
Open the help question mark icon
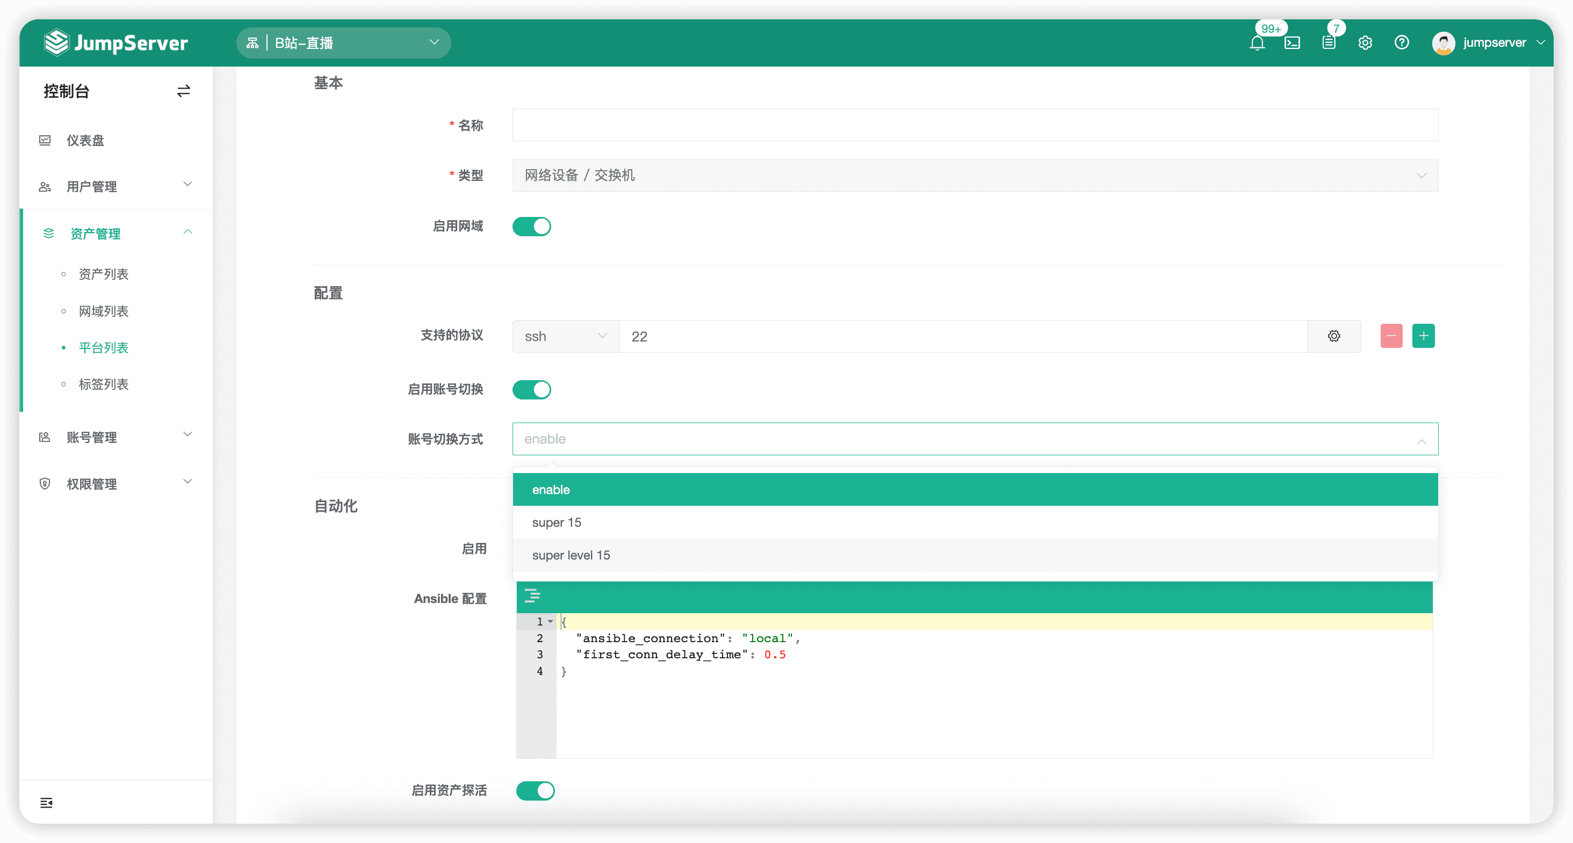(x=1402, y=43)
